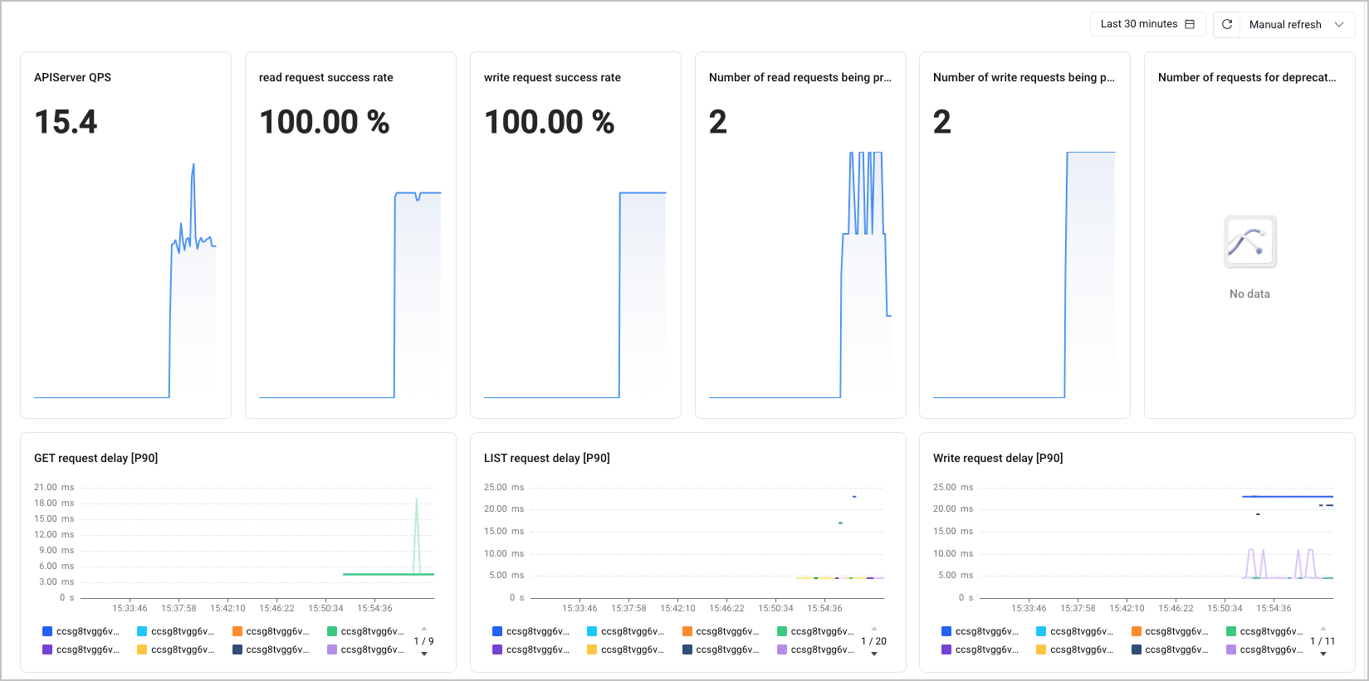Toggle the blue series in the GET request delay legend

(81, 631)
